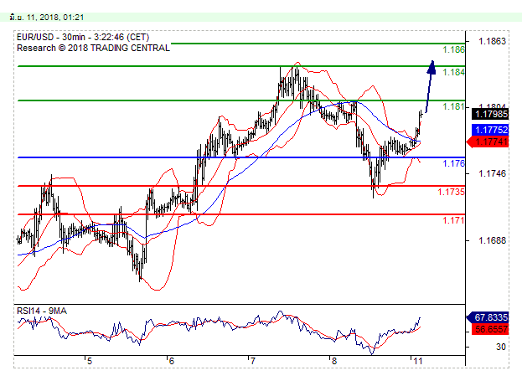522x381 pixels.
Task: Click date label 8 on time axis
Action: 334,362
